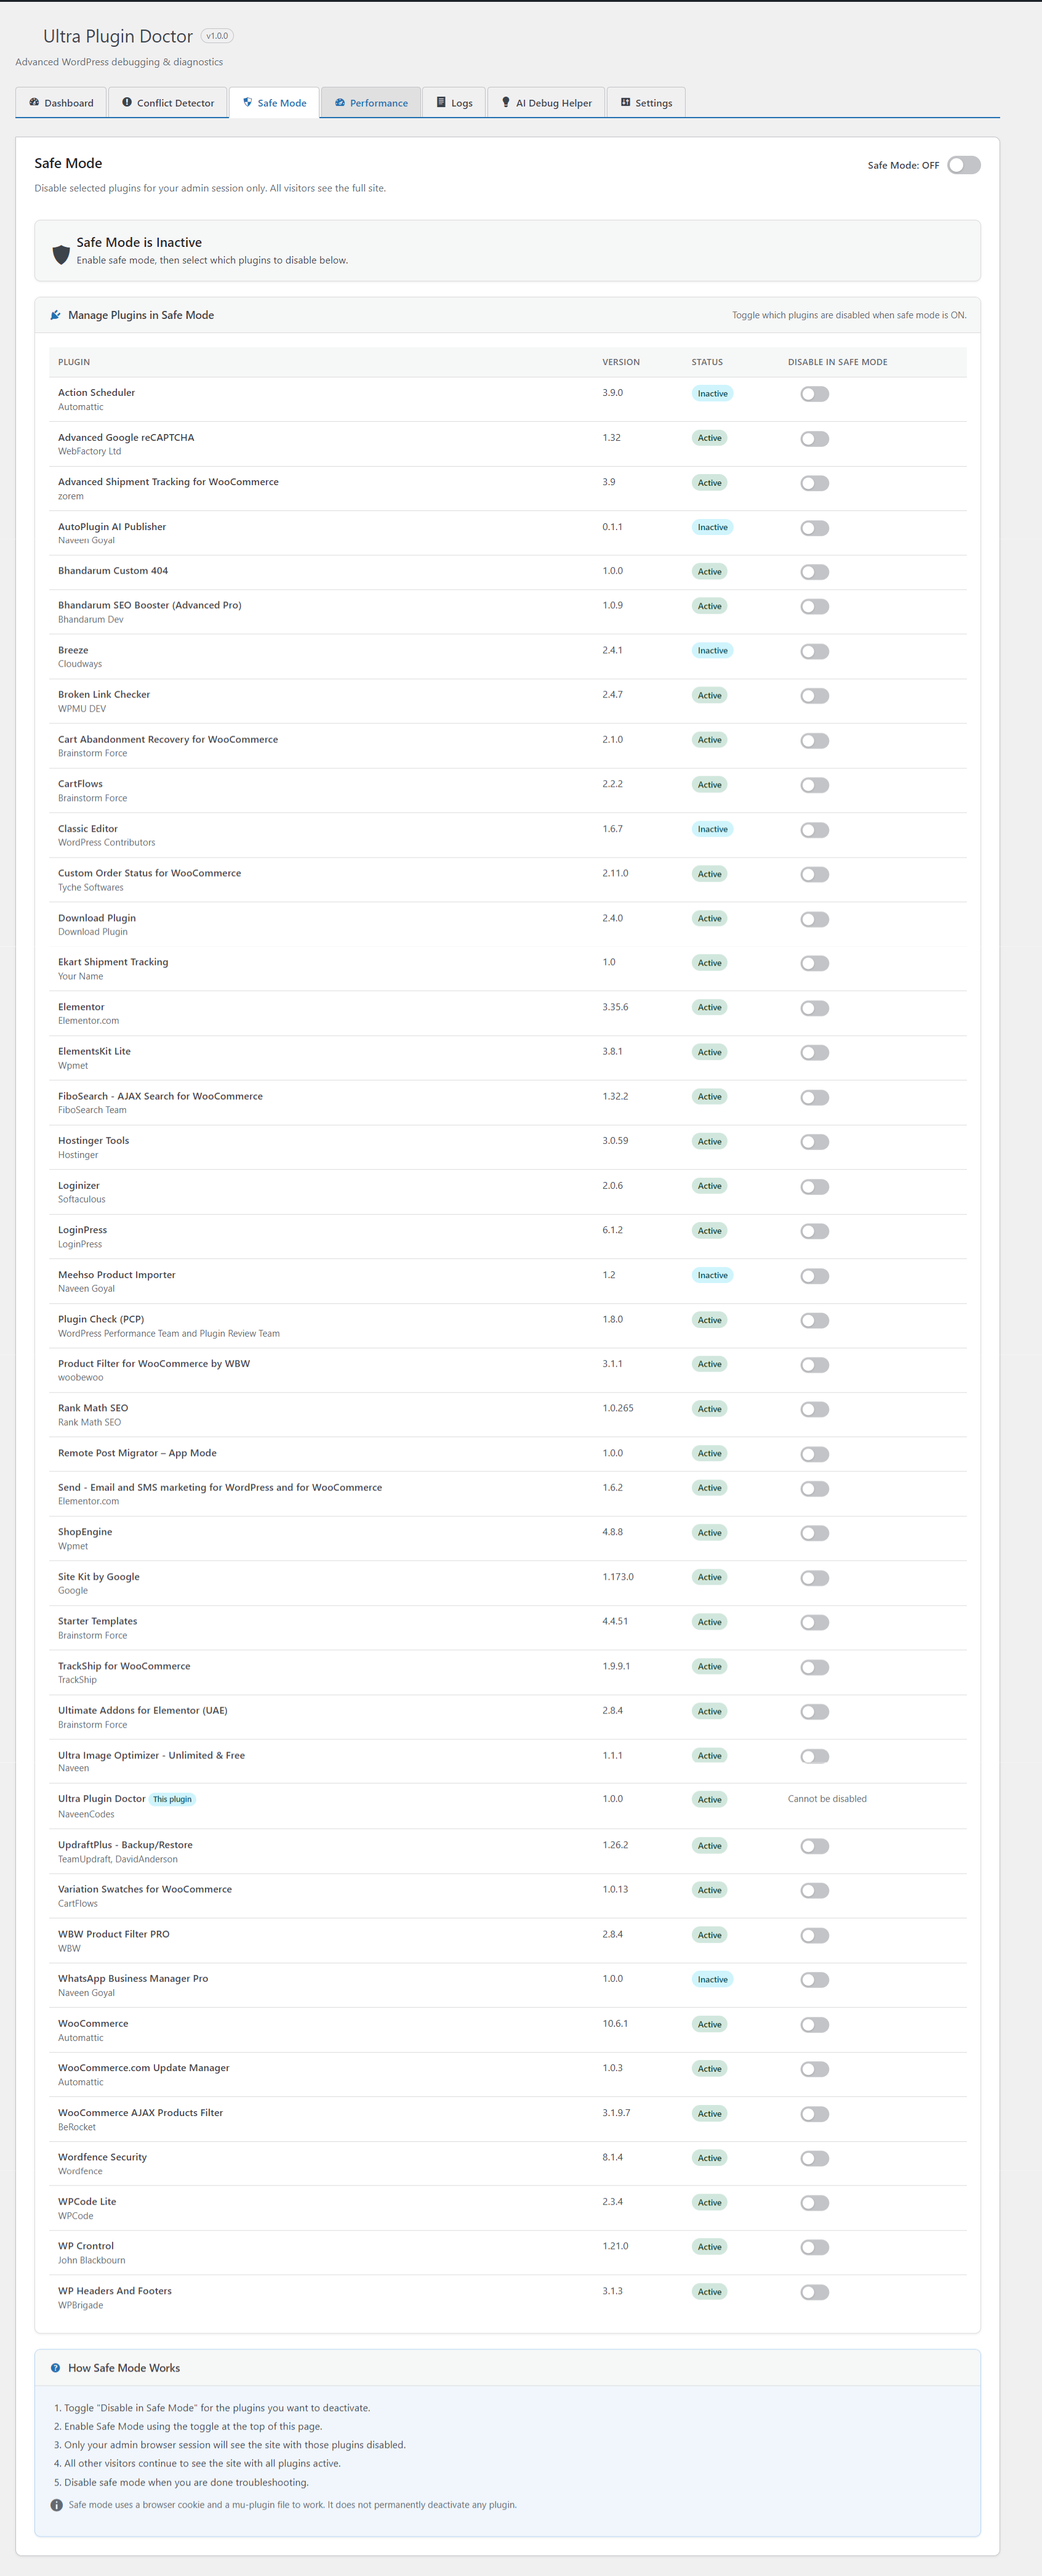Toggle disable for Action Scheduler plugin
Viewport: 1042px width, 2576px height.
(x=814, y=394)
